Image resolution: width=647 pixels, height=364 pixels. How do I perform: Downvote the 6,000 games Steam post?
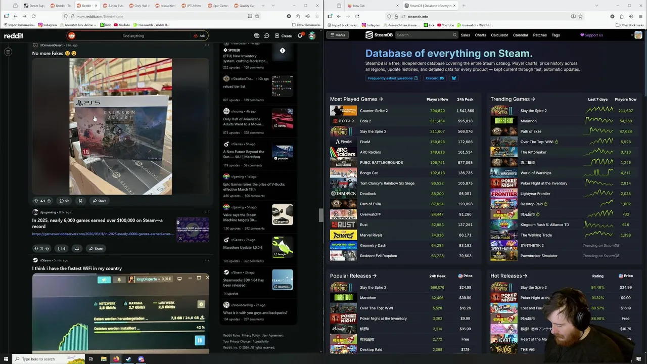pos(48,248)
